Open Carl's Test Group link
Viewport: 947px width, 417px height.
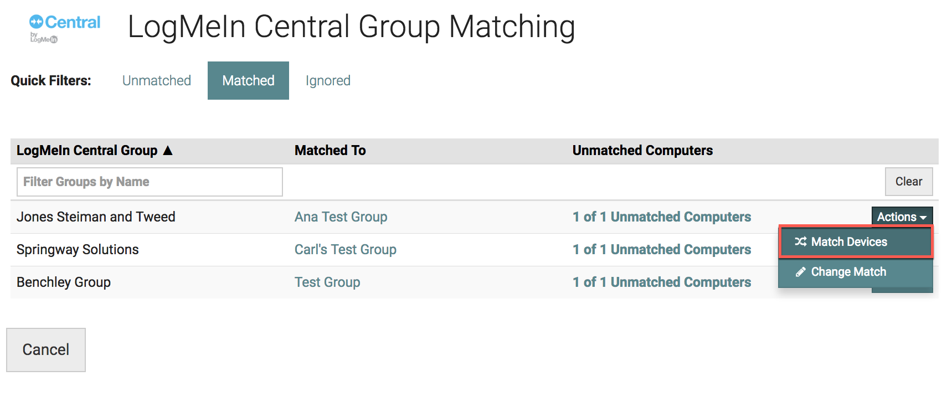tap(345, 249)
